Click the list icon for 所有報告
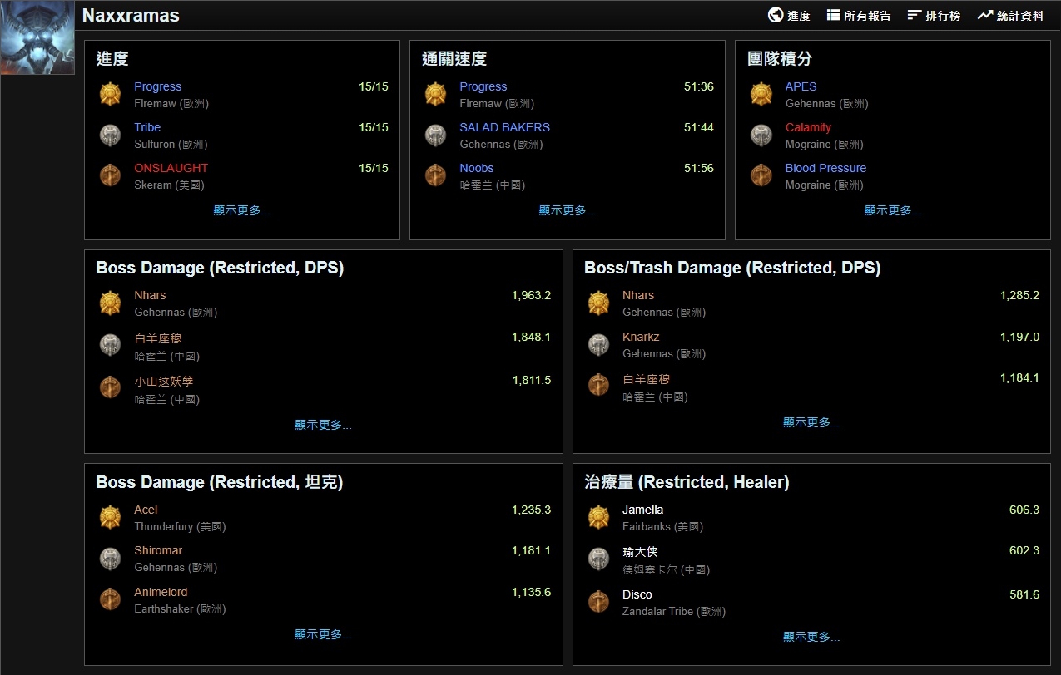The height and width of the screenshot is (675, 1061). 834,15
